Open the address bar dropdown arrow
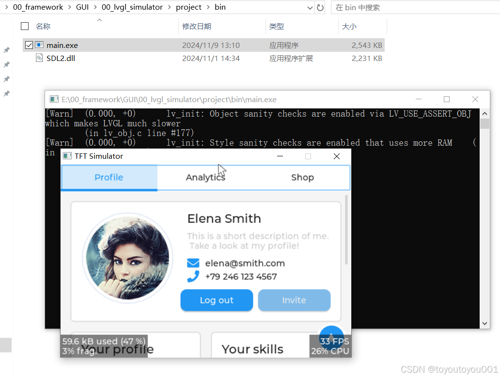 pos(309,7)
